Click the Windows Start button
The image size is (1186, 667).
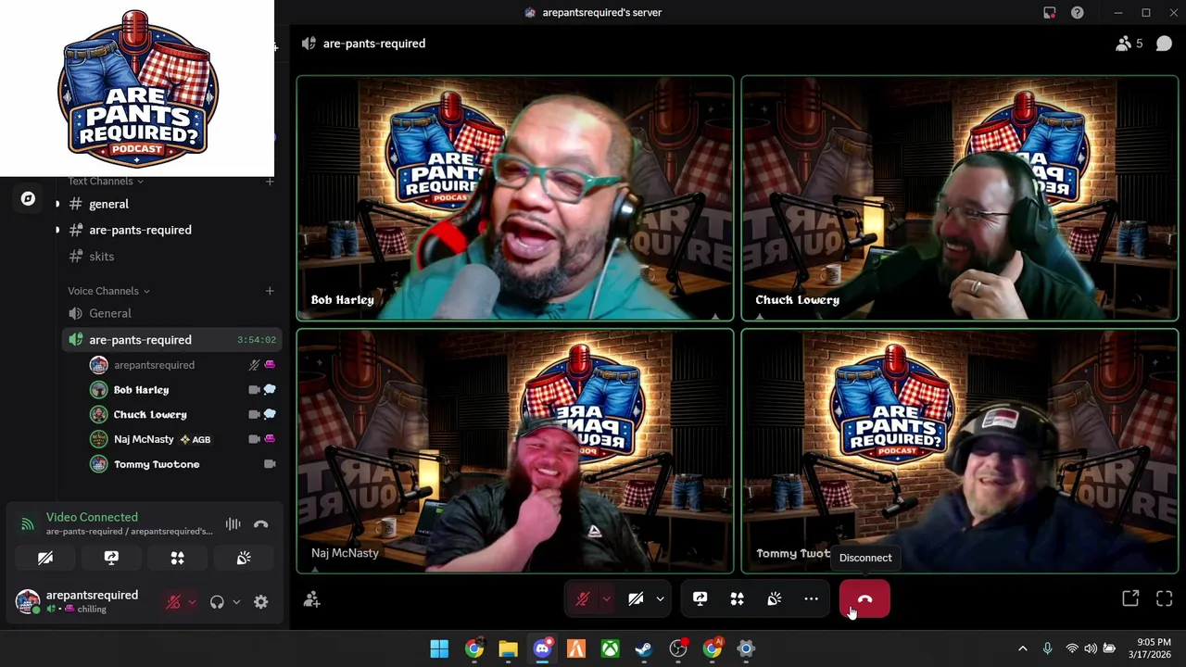(x=439, y=648)
